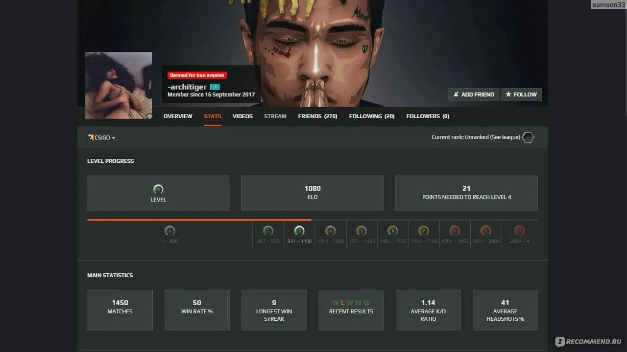Click the 41 Average Headshots % card
The height and width of the screenshot is (352, 627).
tap(505, 310)
